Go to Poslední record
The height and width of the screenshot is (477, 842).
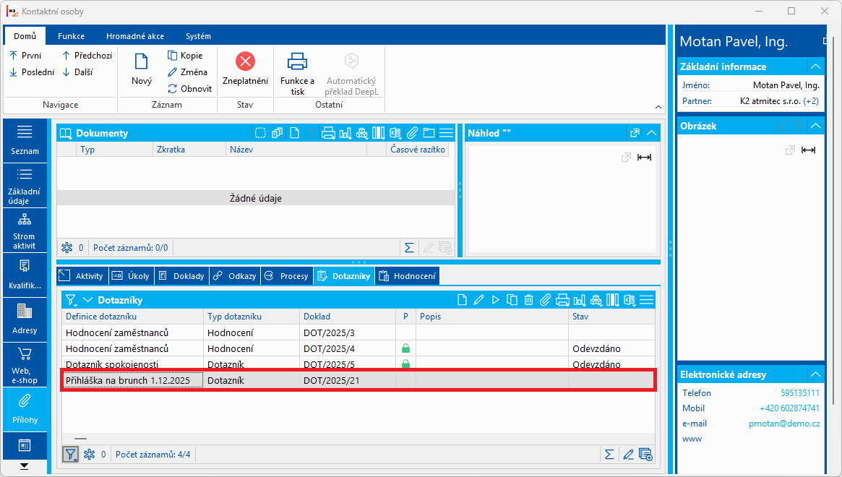tap(33, 72)
